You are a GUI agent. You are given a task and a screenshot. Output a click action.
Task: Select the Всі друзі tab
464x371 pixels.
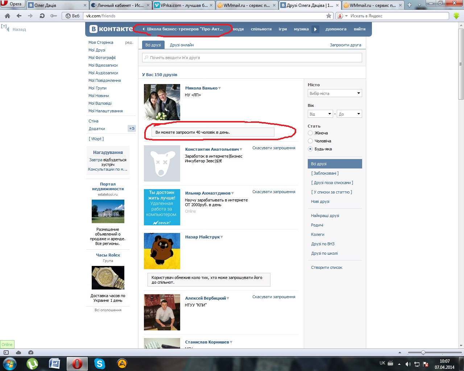153,45
